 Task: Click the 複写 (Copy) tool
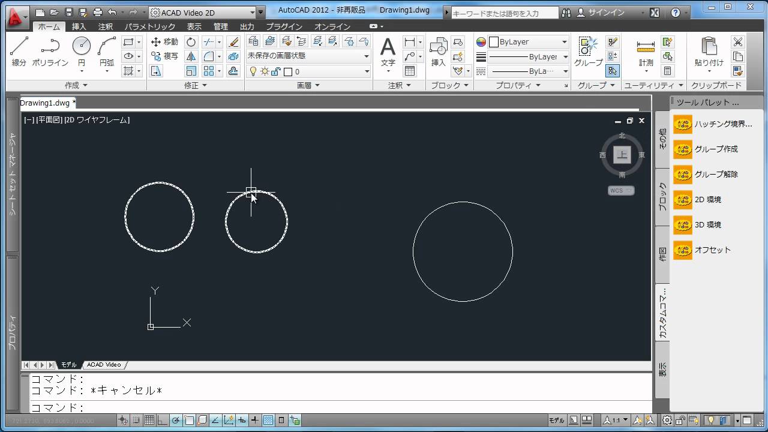(x=164, y=56)
